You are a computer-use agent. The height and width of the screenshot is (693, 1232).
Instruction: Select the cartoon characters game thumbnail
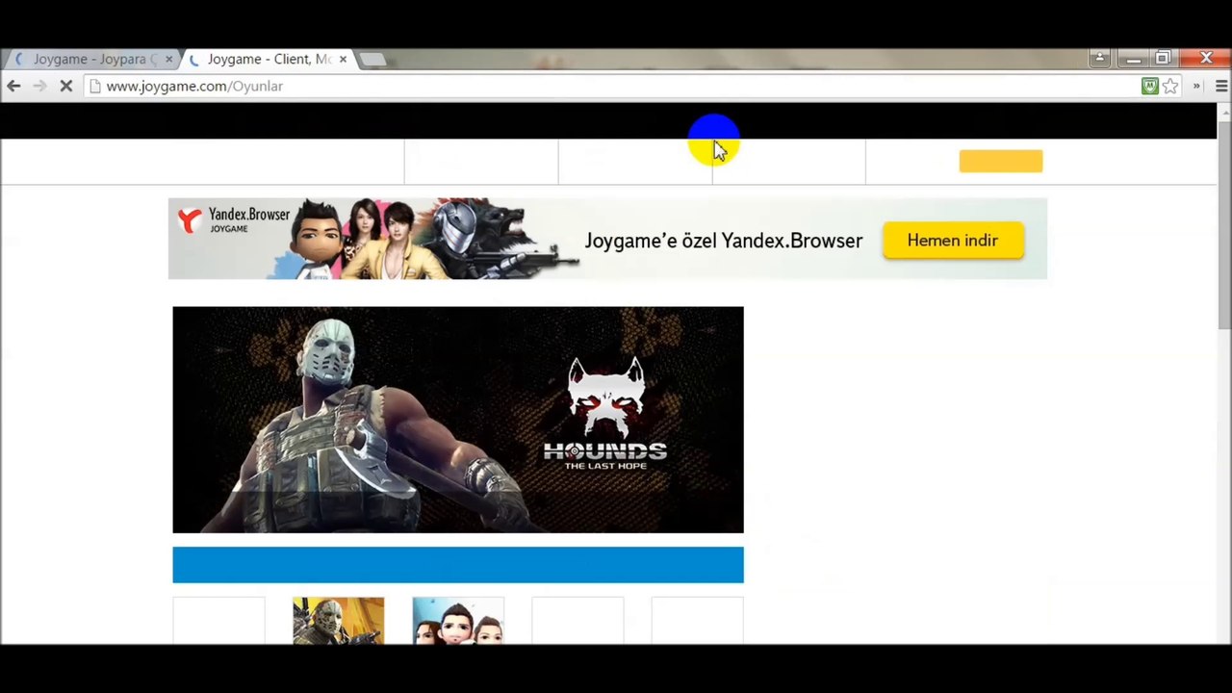click(458, 621)
